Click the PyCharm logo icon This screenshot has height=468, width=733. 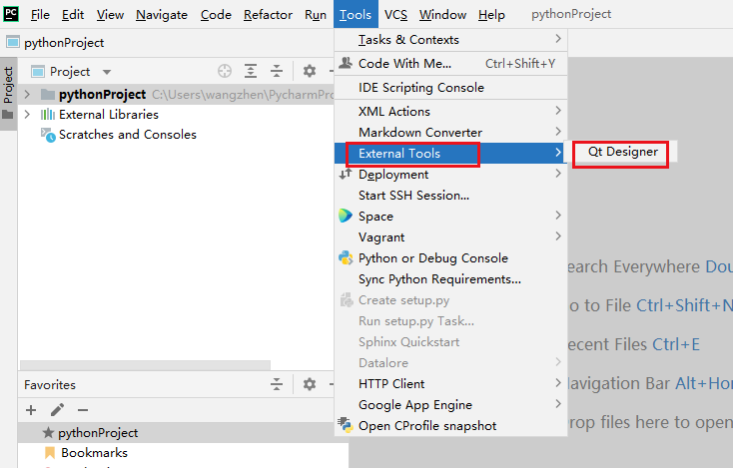point(11,14)
